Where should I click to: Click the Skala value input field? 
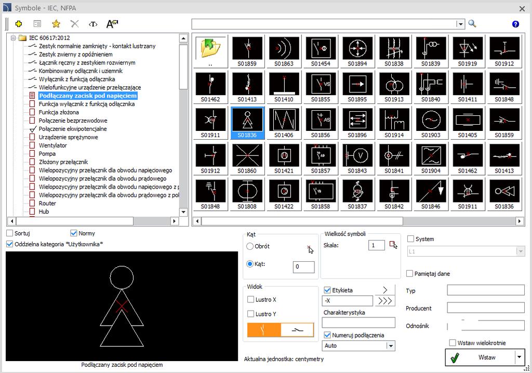click(376, 245)
